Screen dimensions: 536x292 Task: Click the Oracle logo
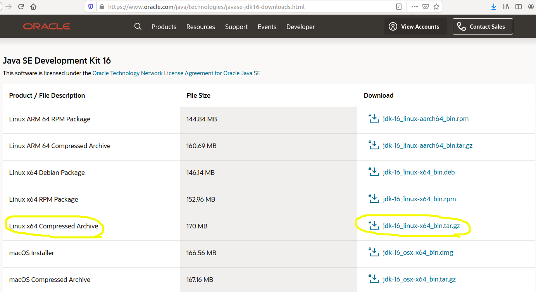47,26
